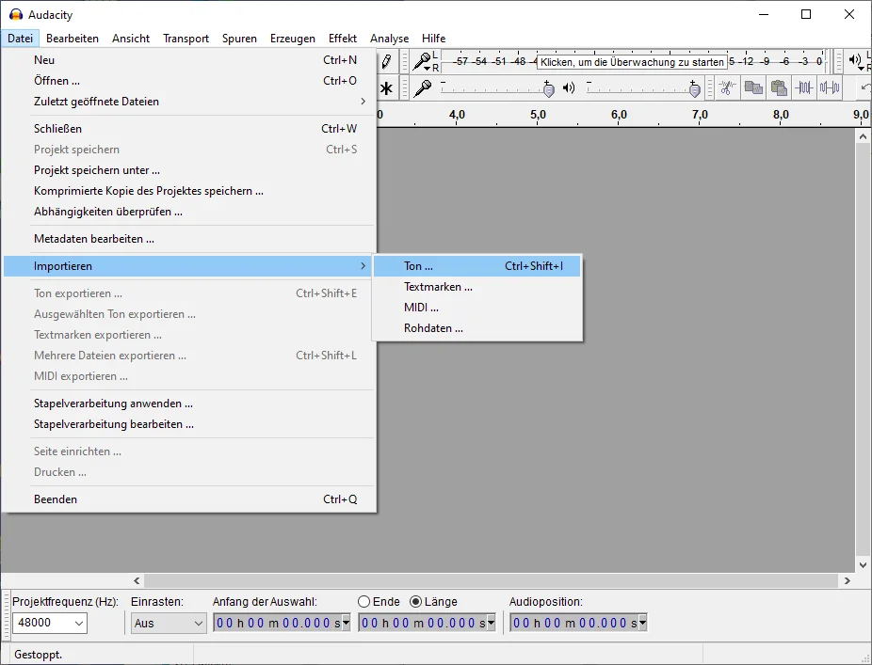872x665 pixels.
Task: Select the Draw (pencil) tool
Action: [385, 62]
